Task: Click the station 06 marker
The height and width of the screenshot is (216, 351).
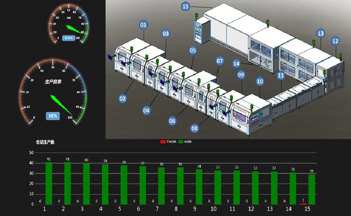Action: [172, 121]
